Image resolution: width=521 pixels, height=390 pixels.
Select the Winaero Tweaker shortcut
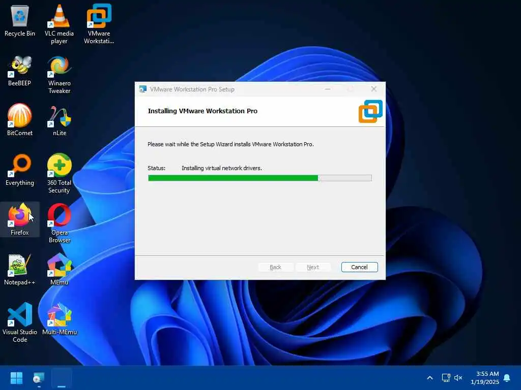59,75
